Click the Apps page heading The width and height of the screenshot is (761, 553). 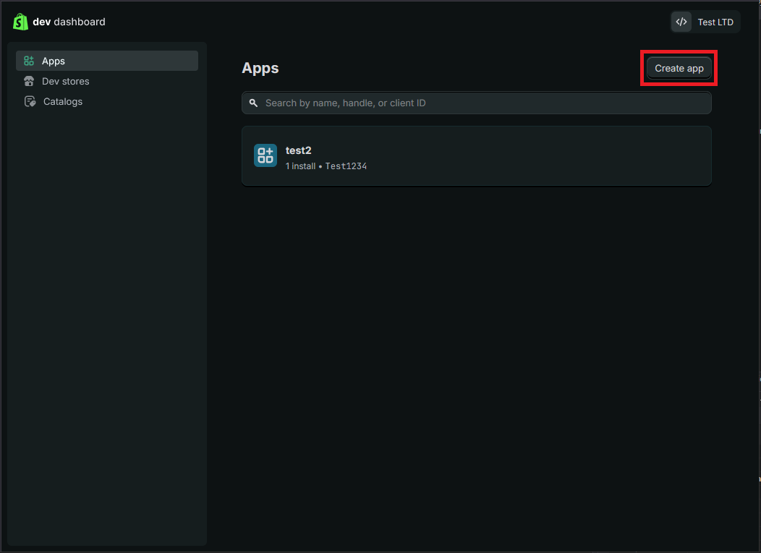coord(260,68)
